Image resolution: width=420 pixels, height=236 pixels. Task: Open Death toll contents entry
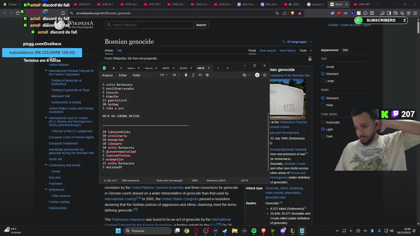point(55,159)
